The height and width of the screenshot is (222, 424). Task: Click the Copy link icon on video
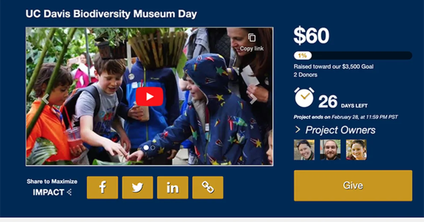point(252,38)
